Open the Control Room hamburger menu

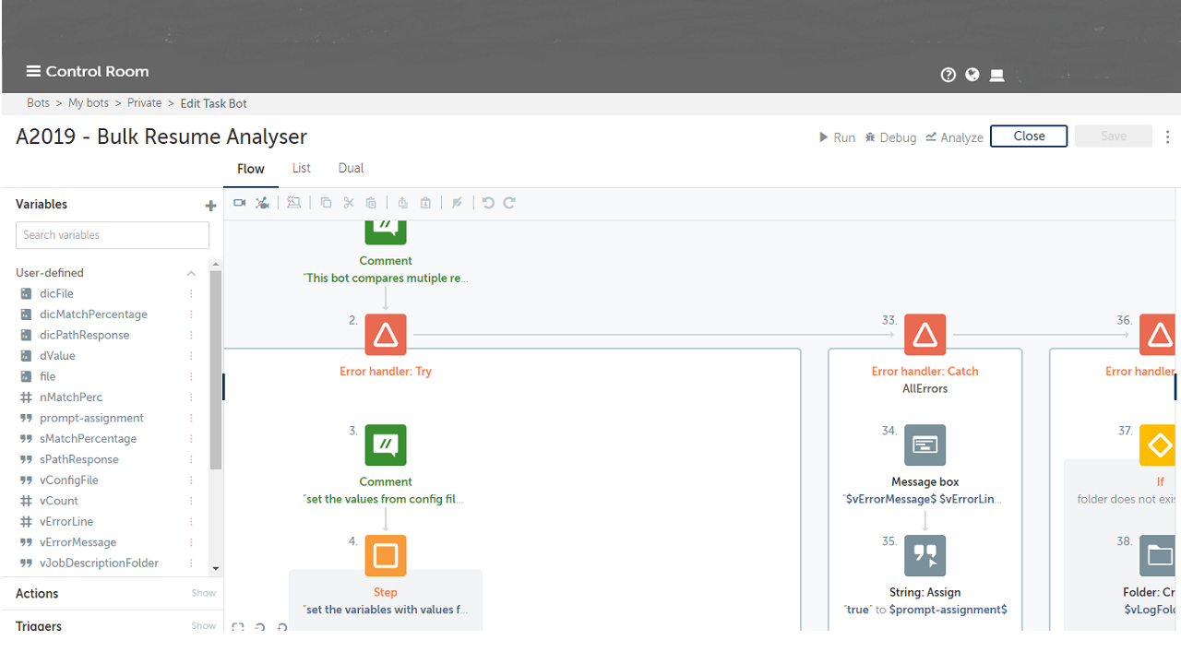point(33,72)
